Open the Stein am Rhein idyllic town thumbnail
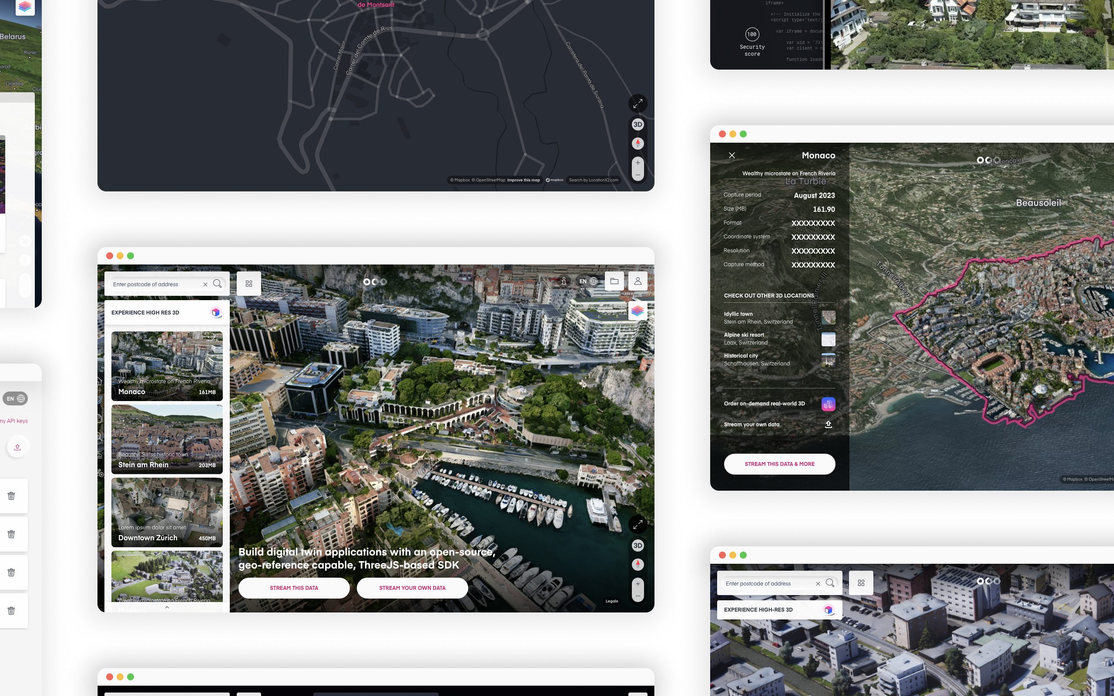This screenshot has width=1114, height=696. tap(828, 318)
